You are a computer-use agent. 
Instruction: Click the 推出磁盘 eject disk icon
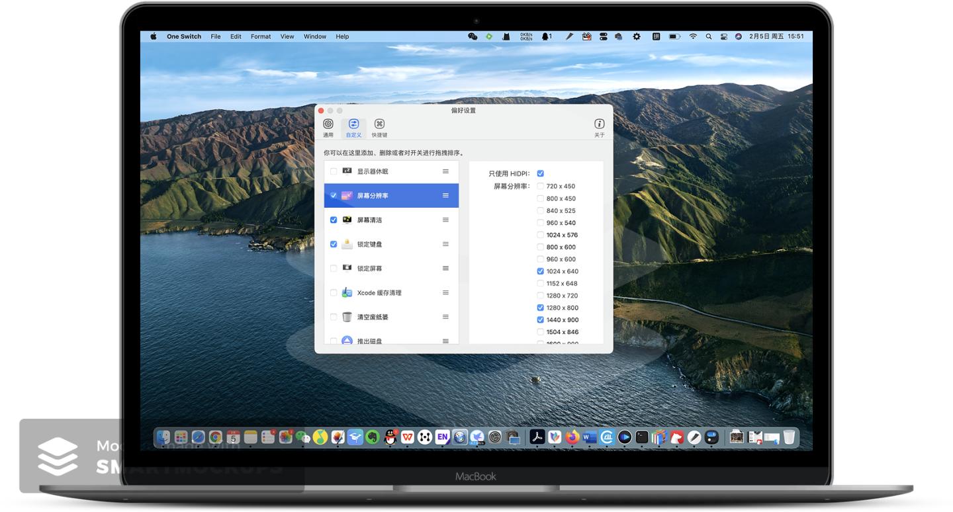pos(347,340)
